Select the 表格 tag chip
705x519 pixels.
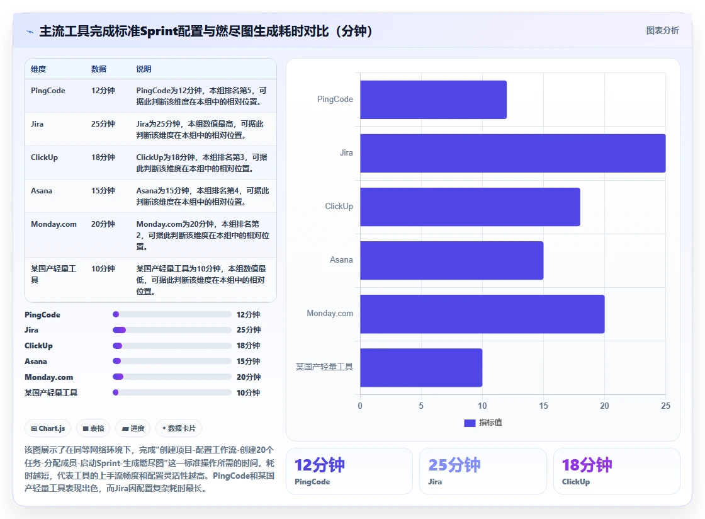click(94, 428)
